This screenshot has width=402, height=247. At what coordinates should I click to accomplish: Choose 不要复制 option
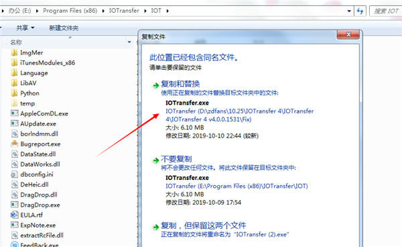click(x=176, y=159)
